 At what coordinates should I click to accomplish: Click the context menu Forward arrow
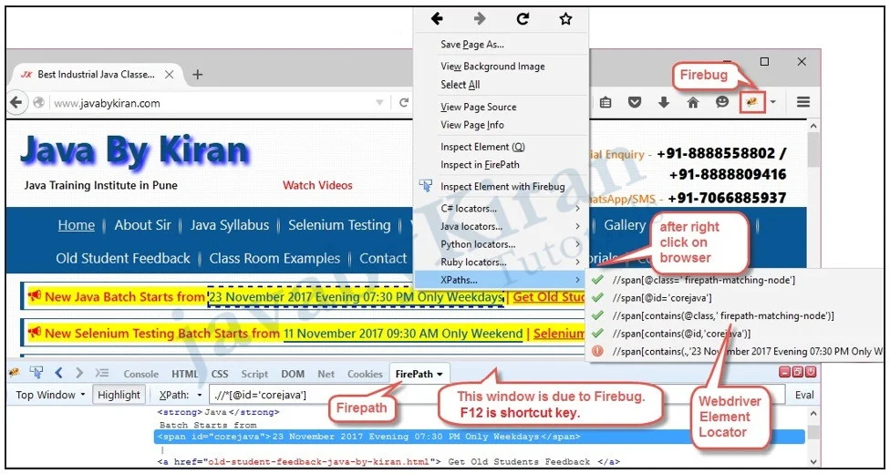click(x=480, y=19)
